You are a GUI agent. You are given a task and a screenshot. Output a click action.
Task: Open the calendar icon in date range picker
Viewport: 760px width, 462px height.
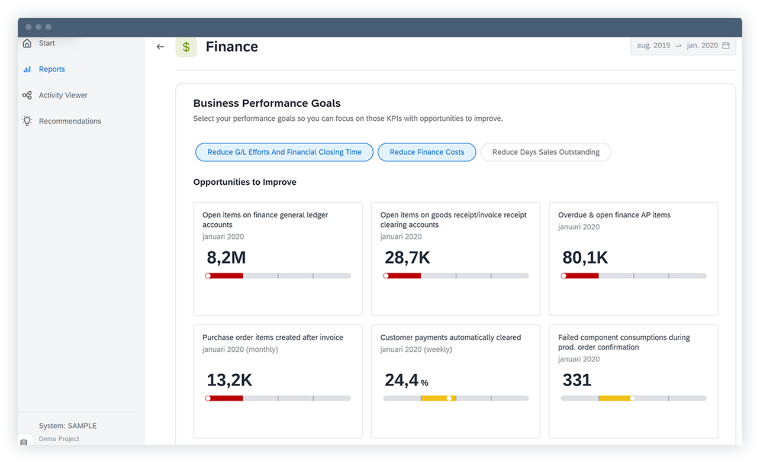click(x=726, y=45)
